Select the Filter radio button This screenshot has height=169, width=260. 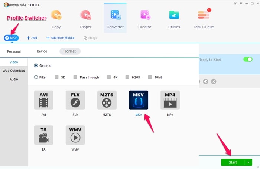click(x=36, y=77)
